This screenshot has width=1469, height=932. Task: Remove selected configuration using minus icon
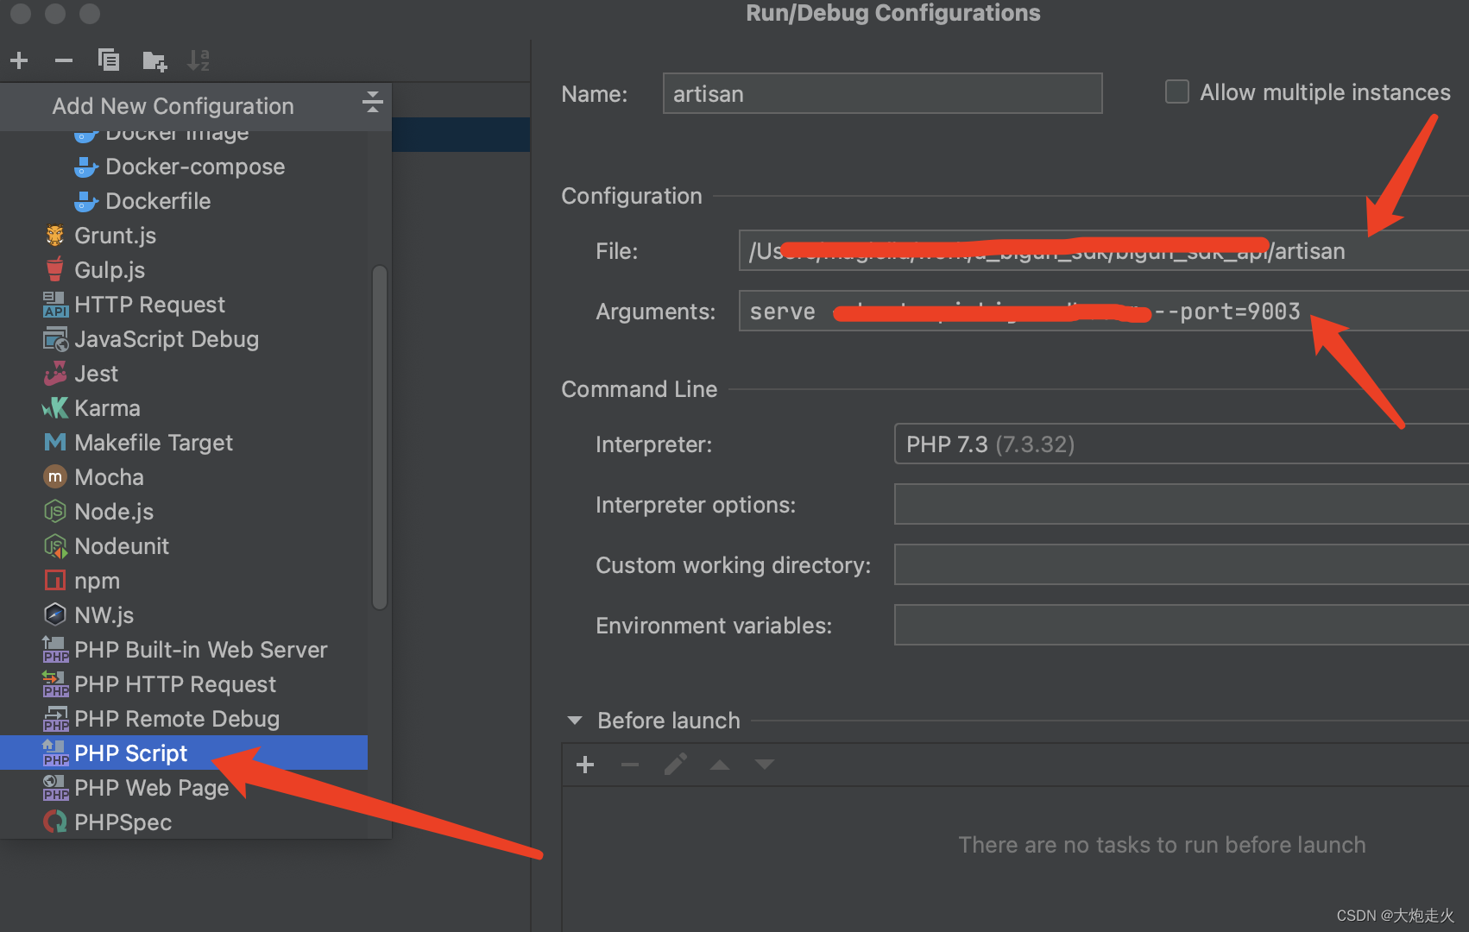coord(63,60)
